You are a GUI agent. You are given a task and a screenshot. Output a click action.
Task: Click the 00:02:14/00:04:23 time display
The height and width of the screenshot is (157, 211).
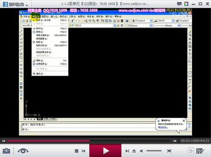(x=195, y=141)
